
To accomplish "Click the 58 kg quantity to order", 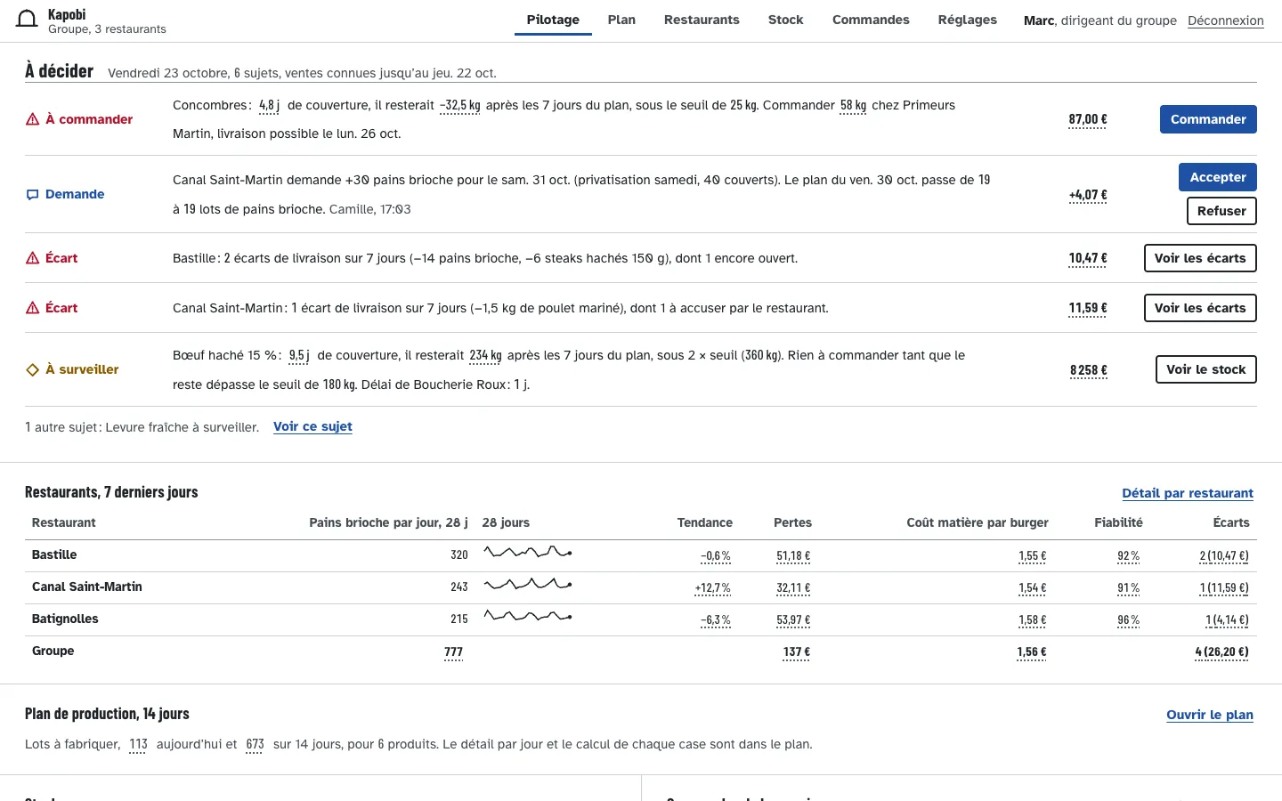I will click(853, 106).
